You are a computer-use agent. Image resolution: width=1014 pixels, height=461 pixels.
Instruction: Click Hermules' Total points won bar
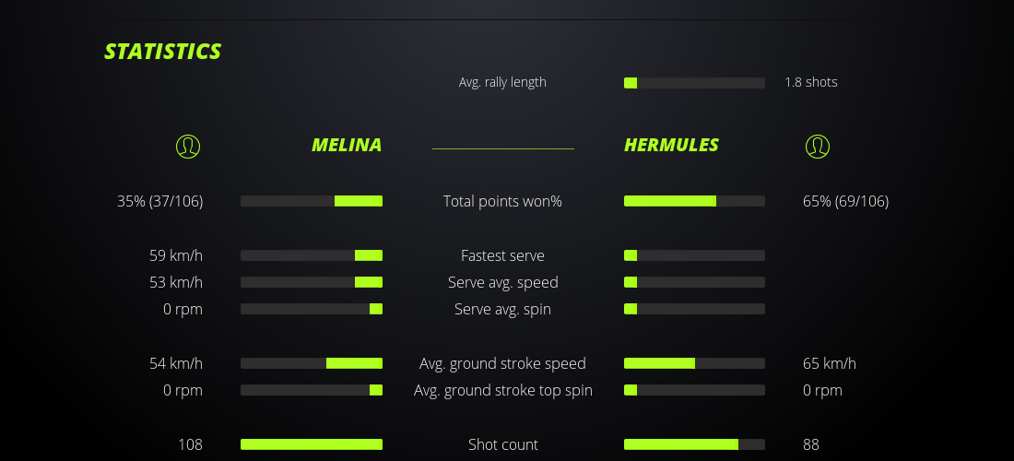(694, 201)
